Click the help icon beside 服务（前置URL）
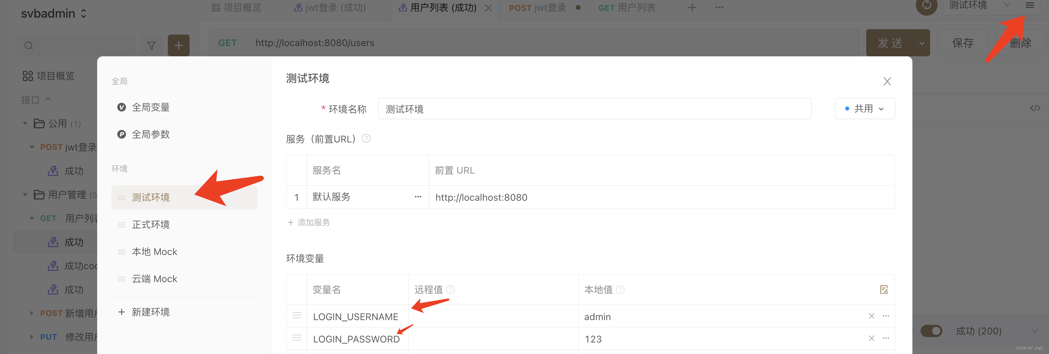This screenshot has height=354, width=1049. click(366, 139)
